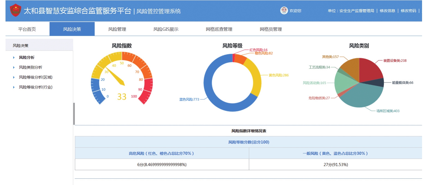Image resolution: width=427 pixels, height=185 pixels.
Task: Click the 单位:安全生产监督管理局 text
Action: point(351,11)
